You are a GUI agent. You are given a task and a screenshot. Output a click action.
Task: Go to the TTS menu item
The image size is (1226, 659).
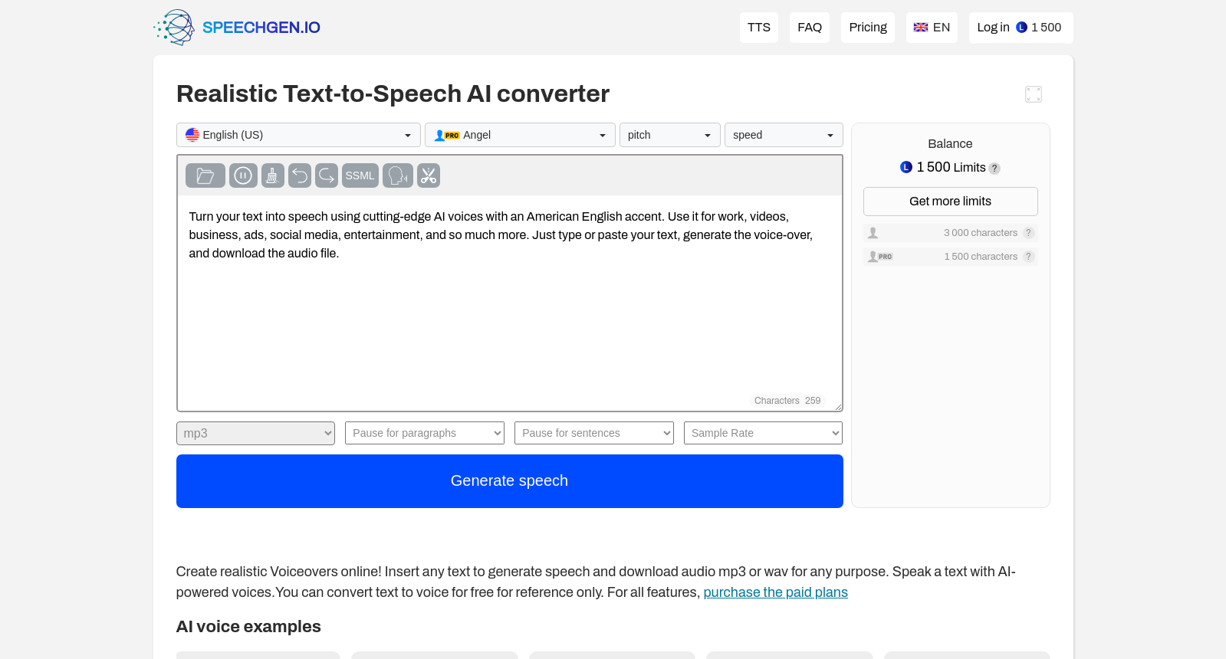pos(759,28)
